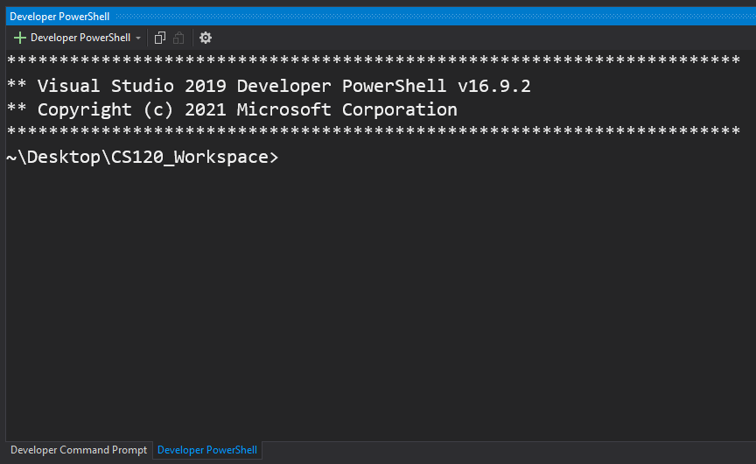Screen dimensions: 756x464
Task: Switch to the Developer Command Prompt tab
Action: 79,450
